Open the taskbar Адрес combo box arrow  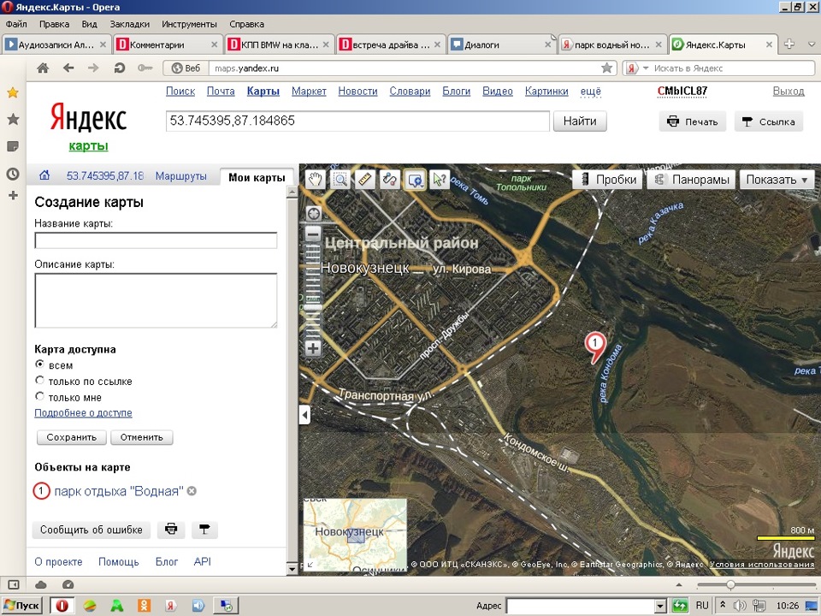pyautogui.click(x=659, y=606)
